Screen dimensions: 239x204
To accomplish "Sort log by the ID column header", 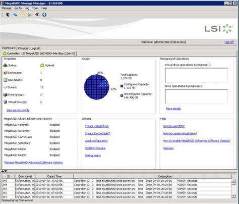I will click(9, 176).
